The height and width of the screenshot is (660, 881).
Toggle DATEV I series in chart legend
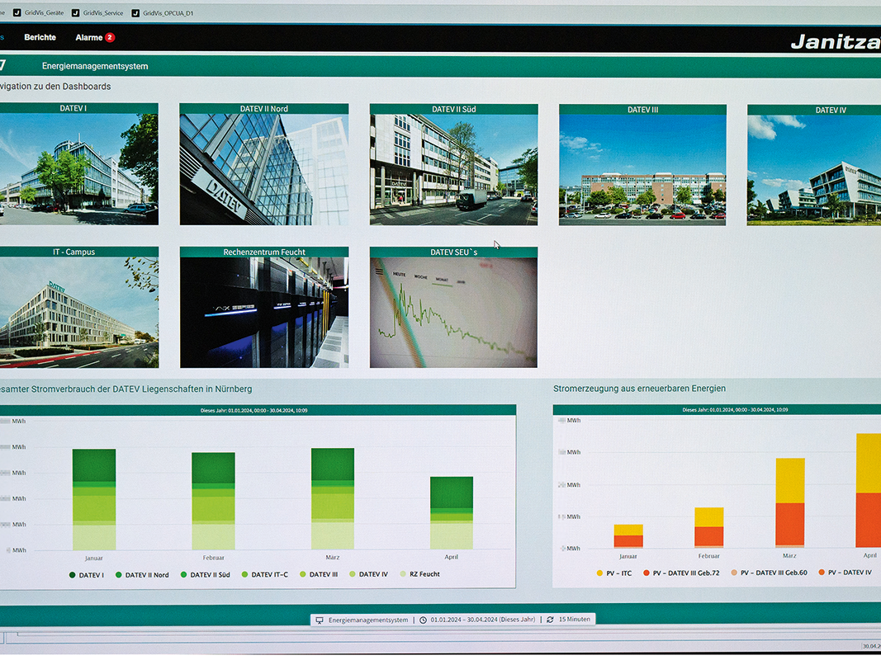coord(87,575)
